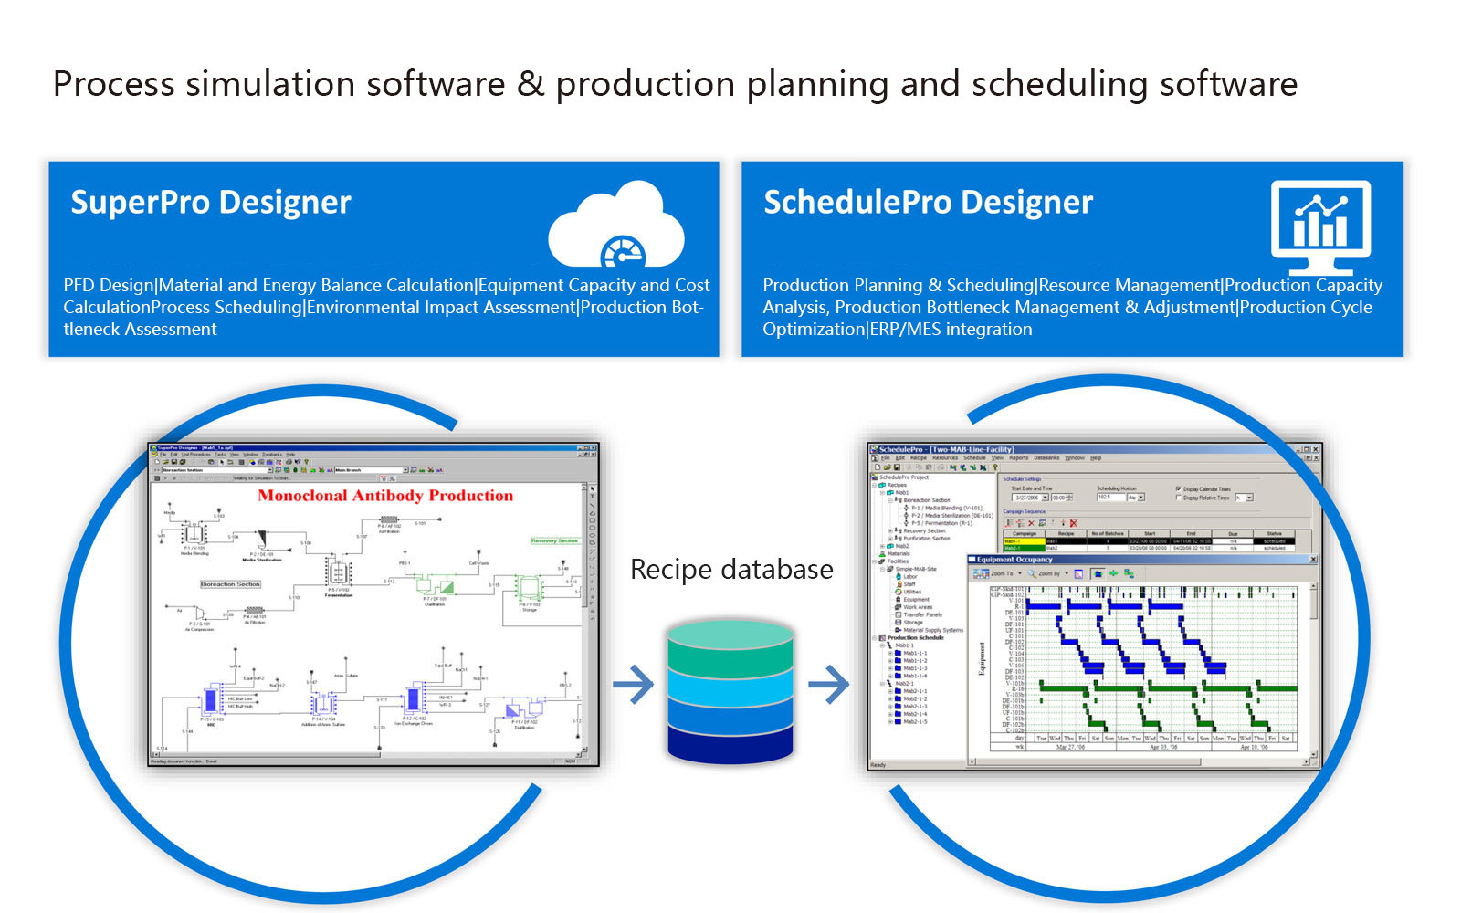Click red X delete icon in Campaign Sequence toolbar
1461x913 pixels.
pyautogui.click(x=1031, y=523)
